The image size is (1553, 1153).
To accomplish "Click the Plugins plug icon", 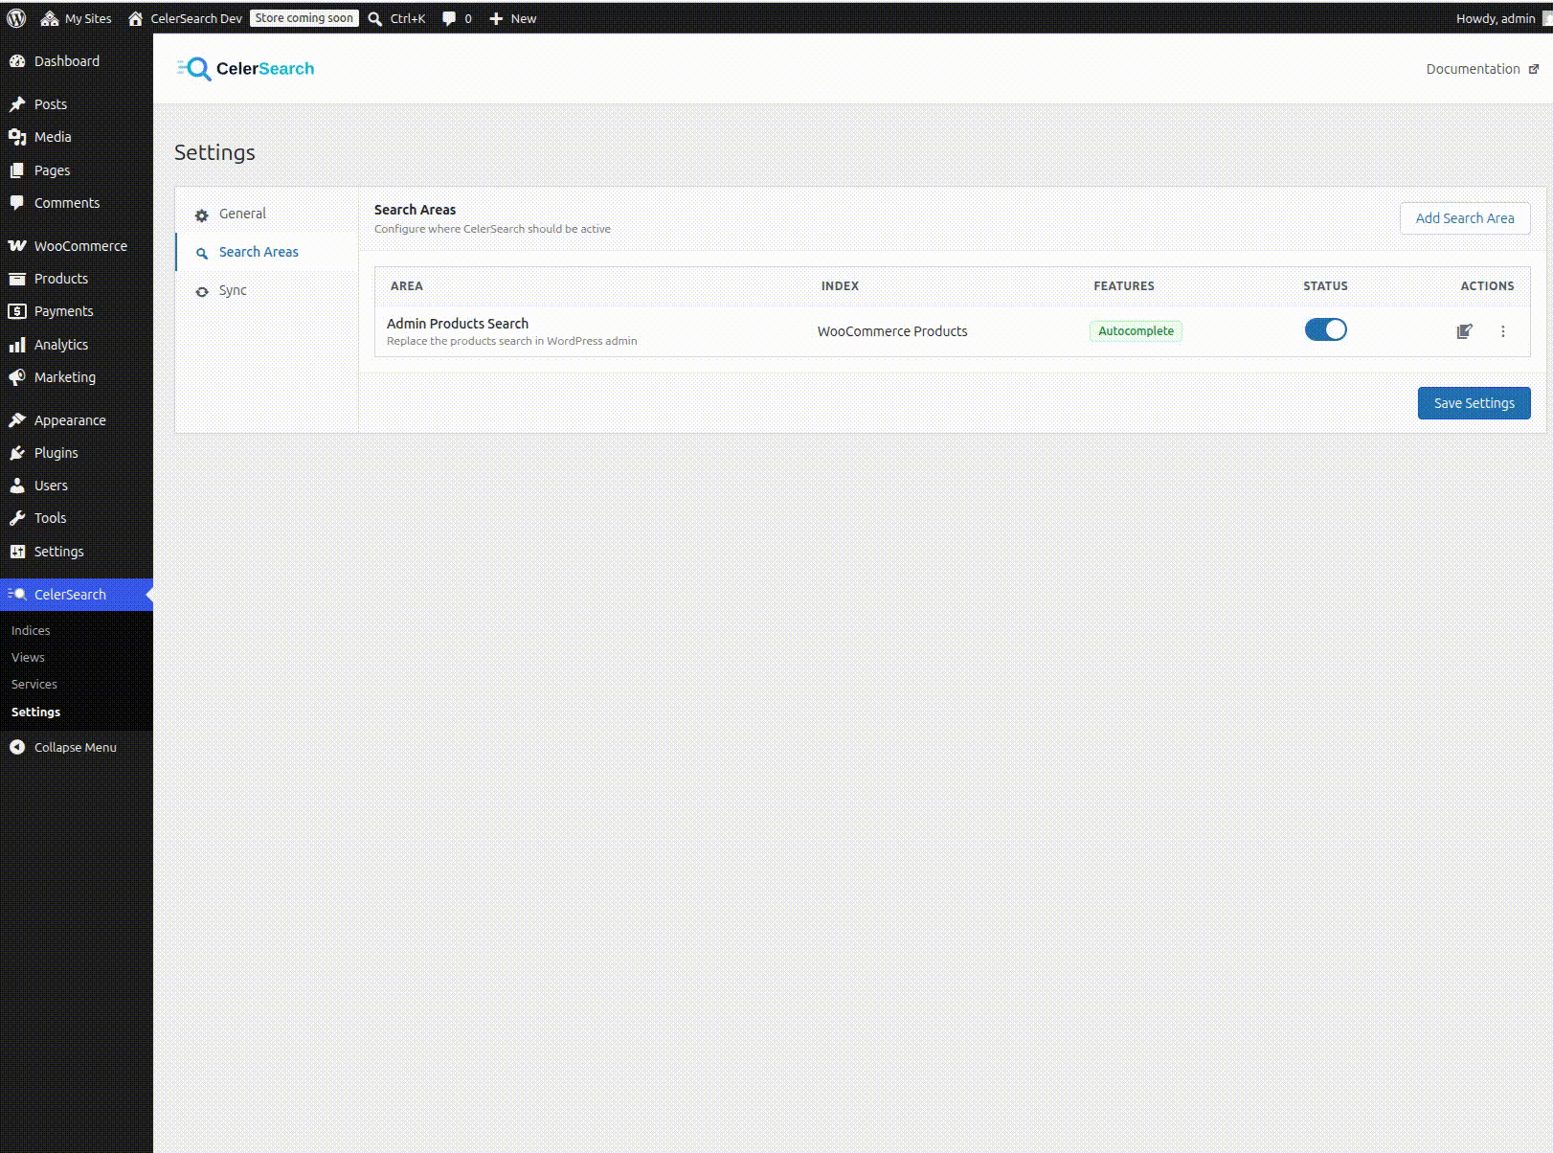I will point(17,453).
